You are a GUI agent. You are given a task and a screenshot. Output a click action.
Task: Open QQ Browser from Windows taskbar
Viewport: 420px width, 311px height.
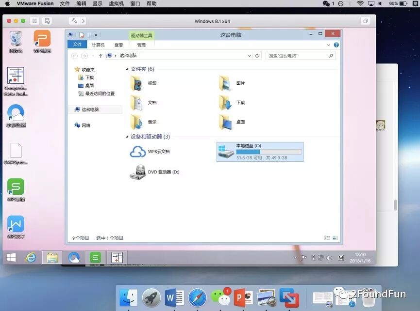(74, 258)
